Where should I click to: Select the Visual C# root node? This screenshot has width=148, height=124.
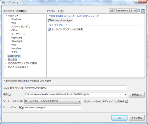tap(13, 16)
